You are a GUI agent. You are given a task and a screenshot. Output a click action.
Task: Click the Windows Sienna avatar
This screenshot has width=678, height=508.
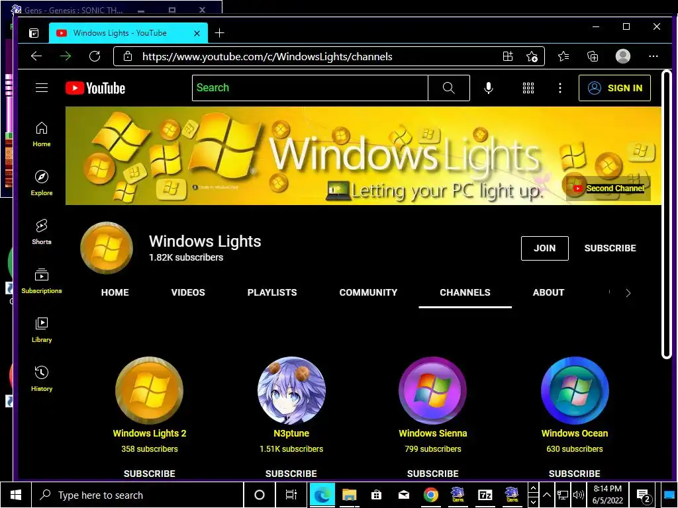point(433,390)
